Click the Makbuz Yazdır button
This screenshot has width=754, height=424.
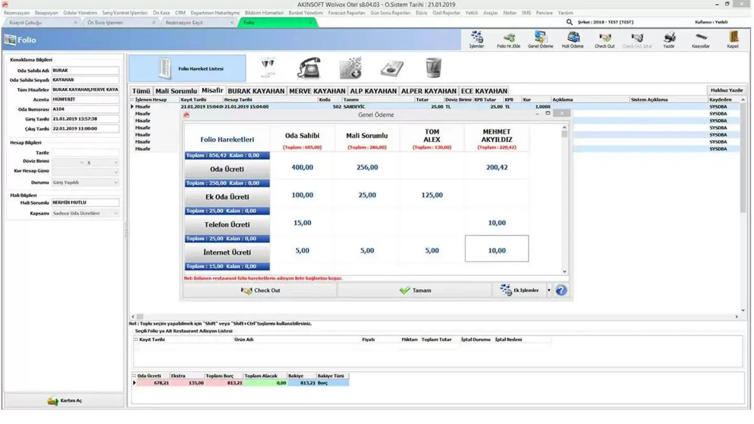point(727,91)
